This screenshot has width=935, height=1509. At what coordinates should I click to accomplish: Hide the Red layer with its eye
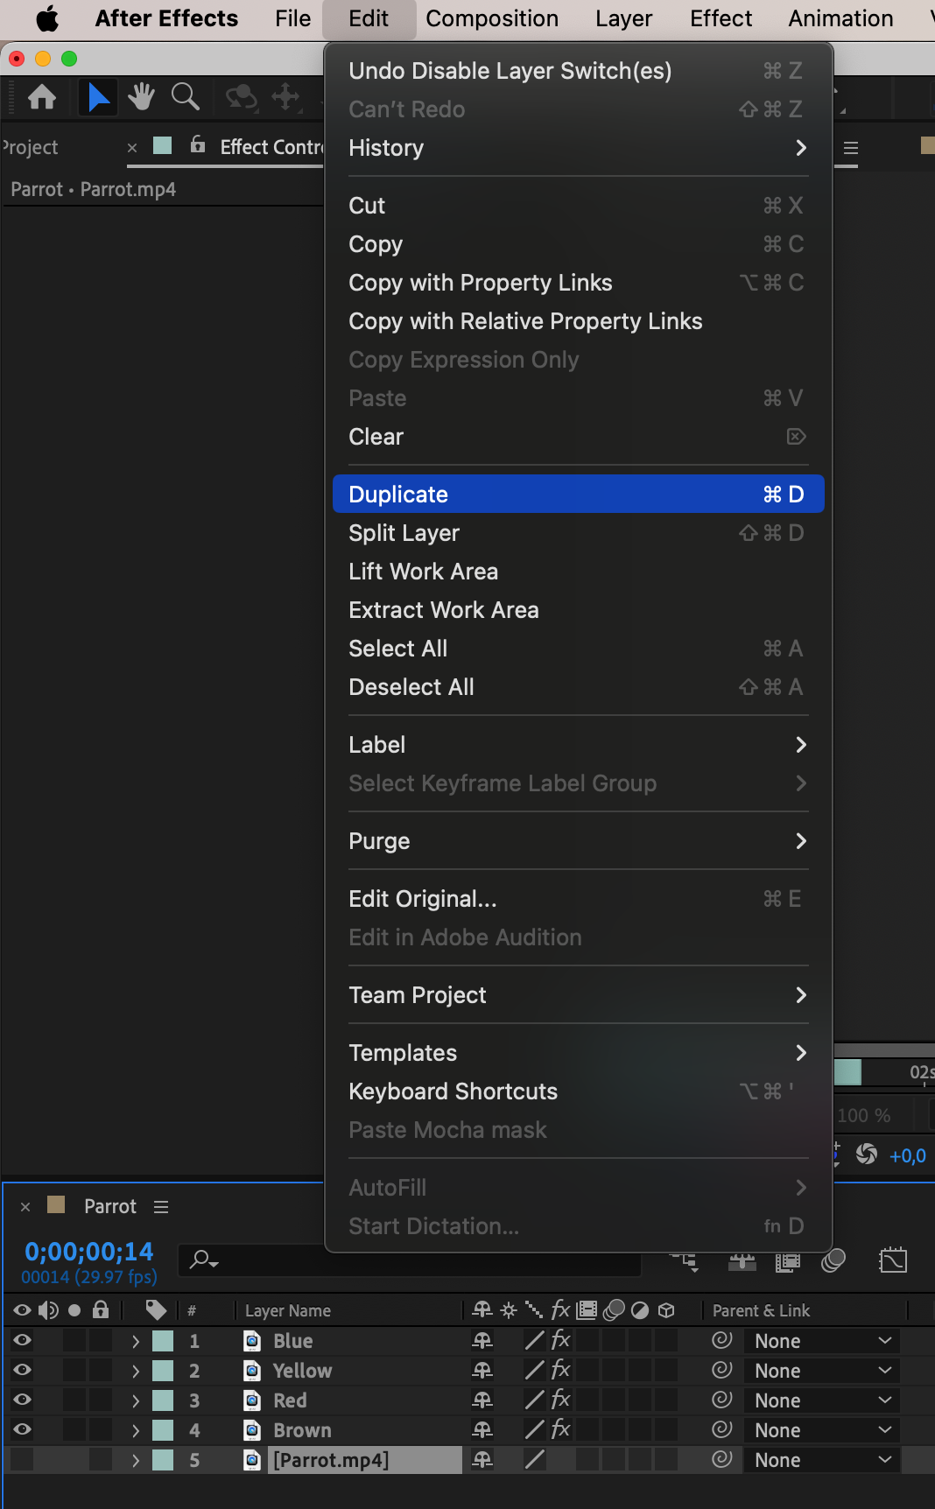coord(22,1400)
